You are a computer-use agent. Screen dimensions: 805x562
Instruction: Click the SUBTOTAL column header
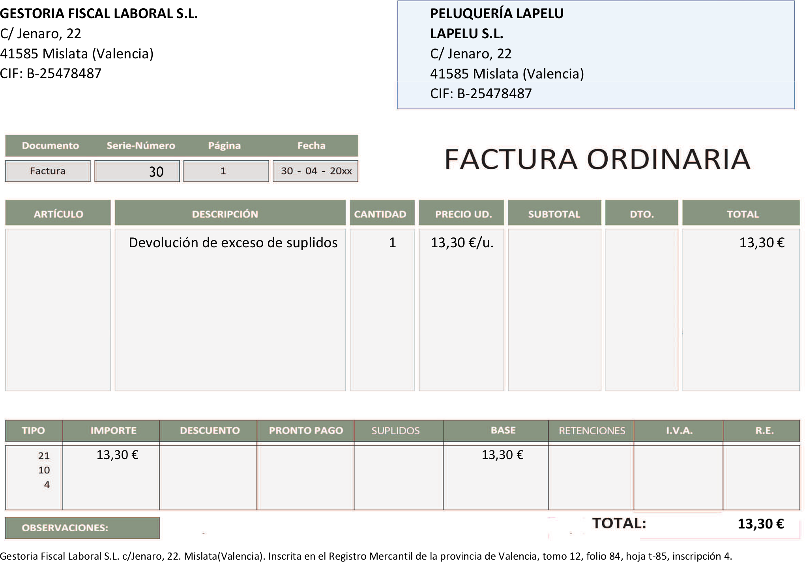click(554, 214)
